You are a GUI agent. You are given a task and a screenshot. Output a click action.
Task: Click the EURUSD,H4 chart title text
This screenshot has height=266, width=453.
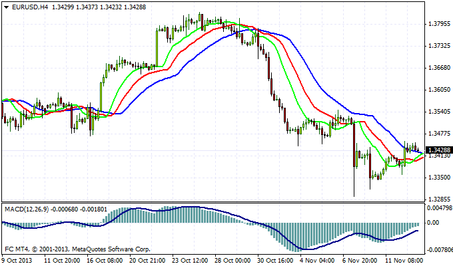click(30, 7)
